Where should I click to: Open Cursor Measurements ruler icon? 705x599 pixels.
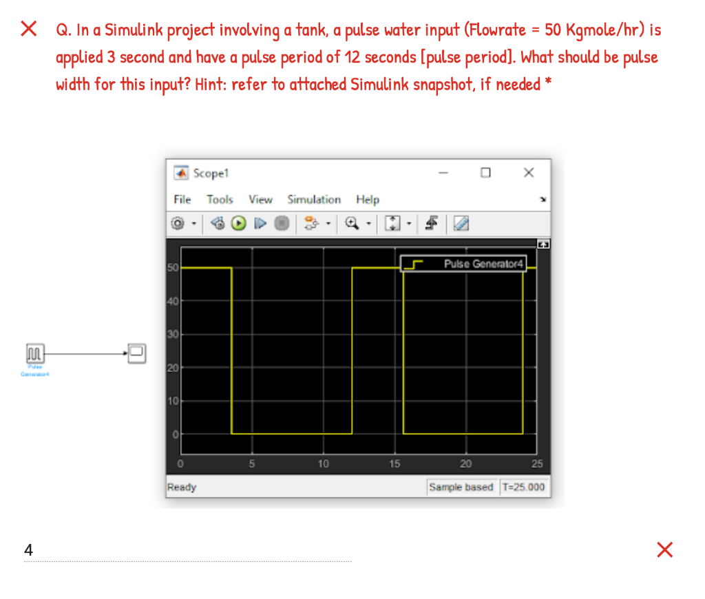(x=461, y=223)
